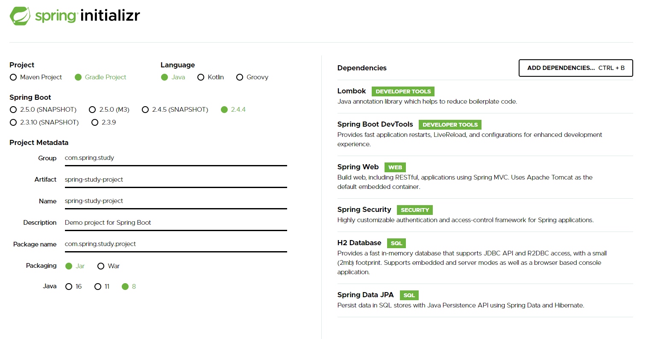Open the Add Dependencies dialog
Screen dimensions: 646x339
(x=576, y=68)
